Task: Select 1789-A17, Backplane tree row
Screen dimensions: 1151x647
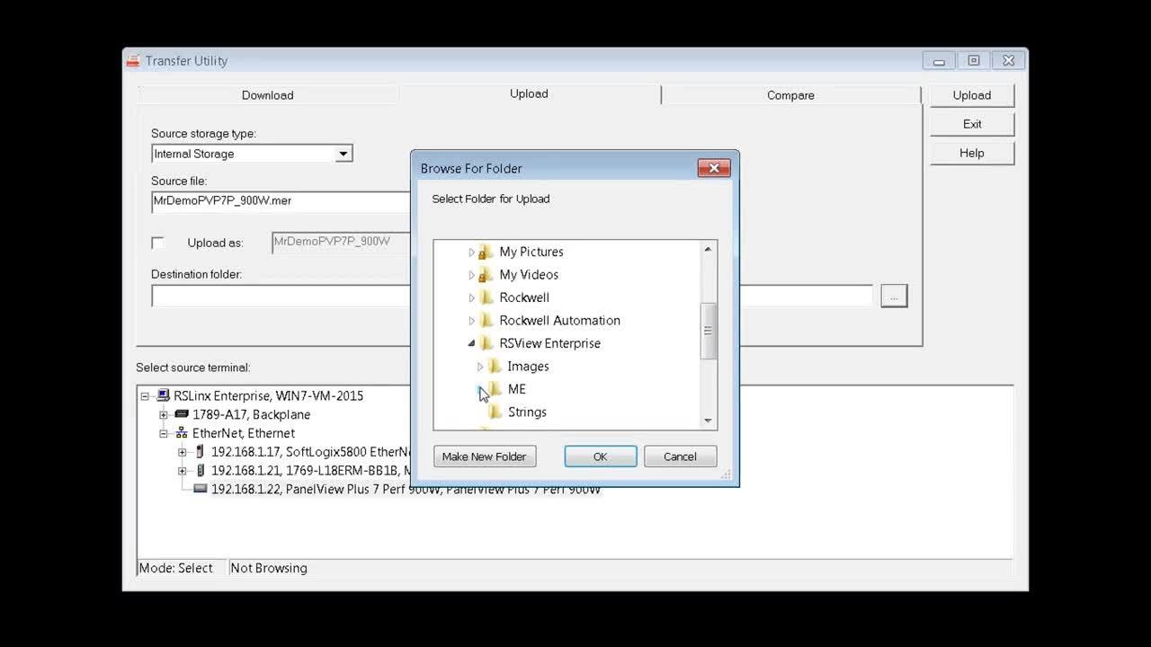Action: (x=251, y=414)
